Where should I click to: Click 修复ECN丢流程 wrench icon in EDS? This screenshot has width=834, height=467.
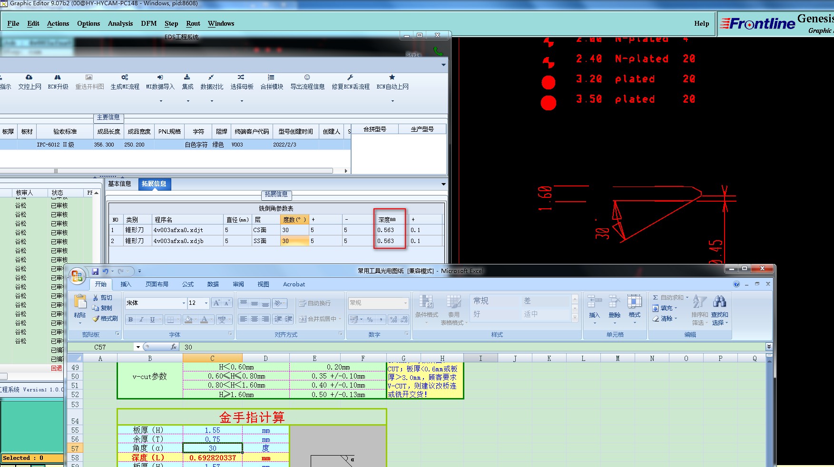click(350, 77)
